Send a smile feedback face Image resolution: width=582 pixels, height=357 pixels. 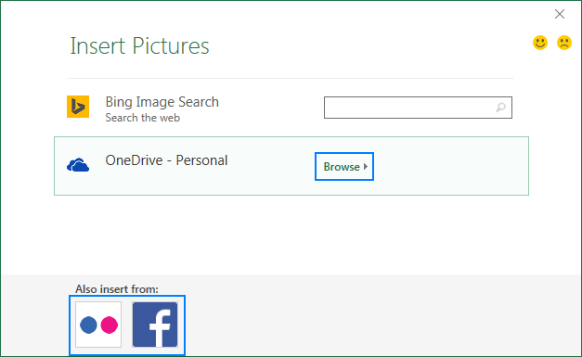(540, 43)
